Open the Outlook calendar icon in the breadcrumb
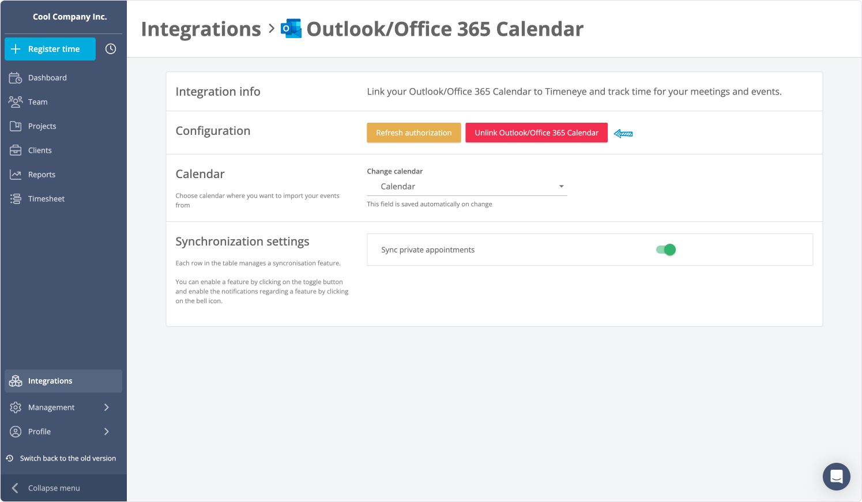The width and height of the screenshot is (862, 502). [x=290, y=28]
